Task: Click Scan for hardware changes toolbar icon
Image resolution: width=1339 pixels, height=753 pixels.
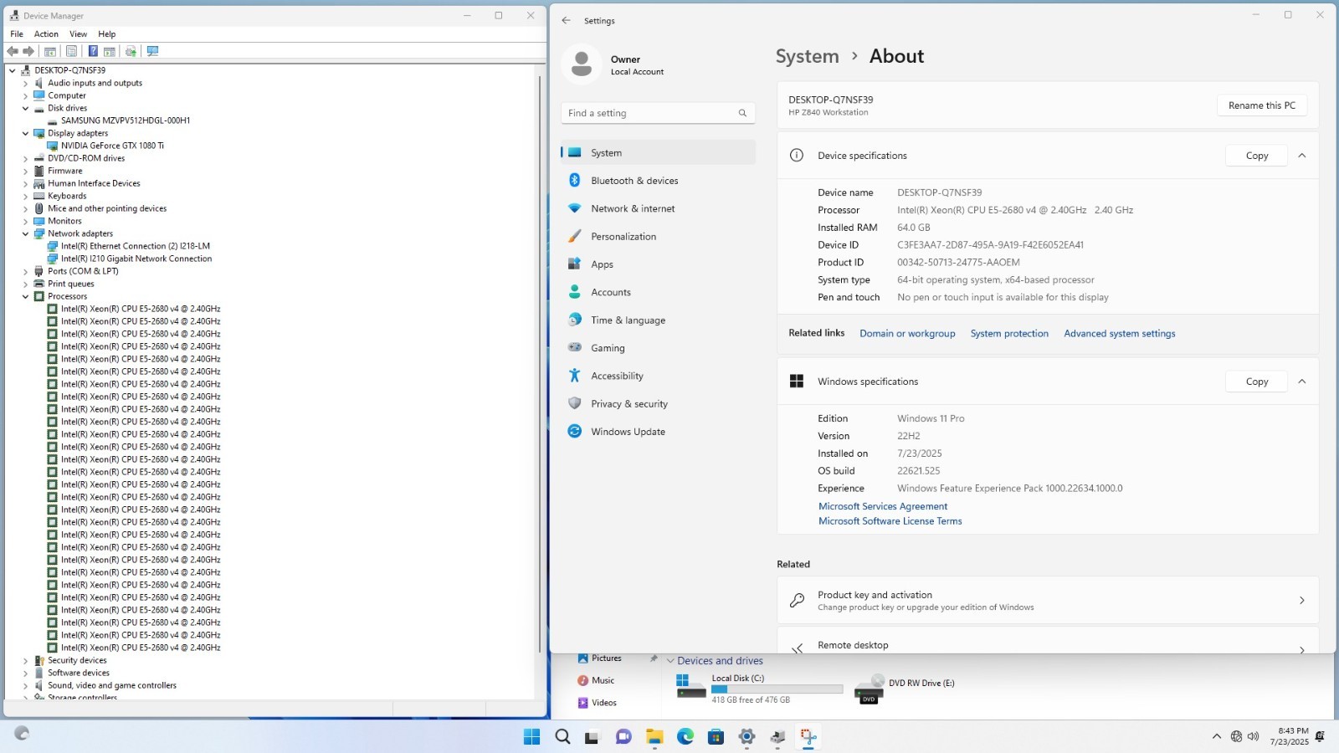Action: pos(152,51)
